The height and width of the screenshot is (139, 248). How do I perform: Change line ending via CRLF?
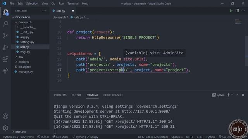[x=200, y=137]
